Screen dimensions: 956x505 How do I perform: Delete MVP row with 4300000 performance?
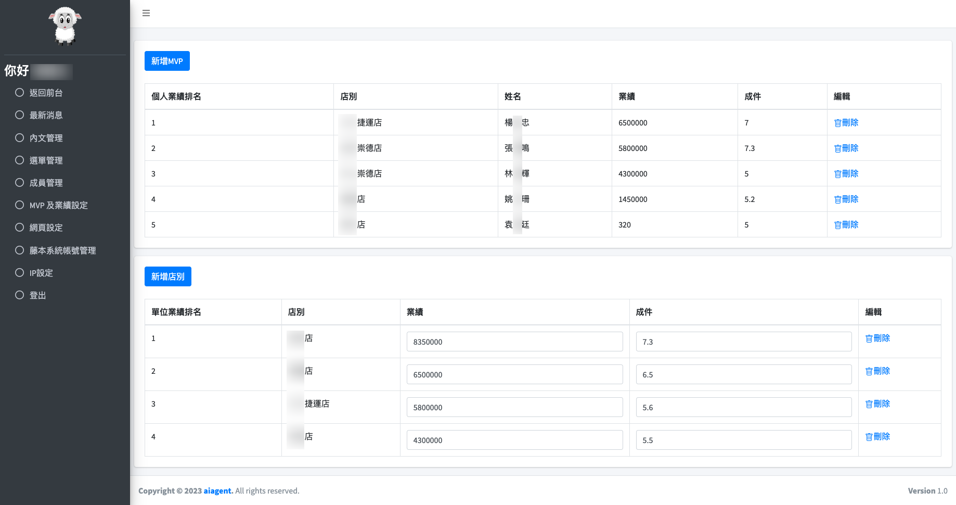click(x=846, y=174)
